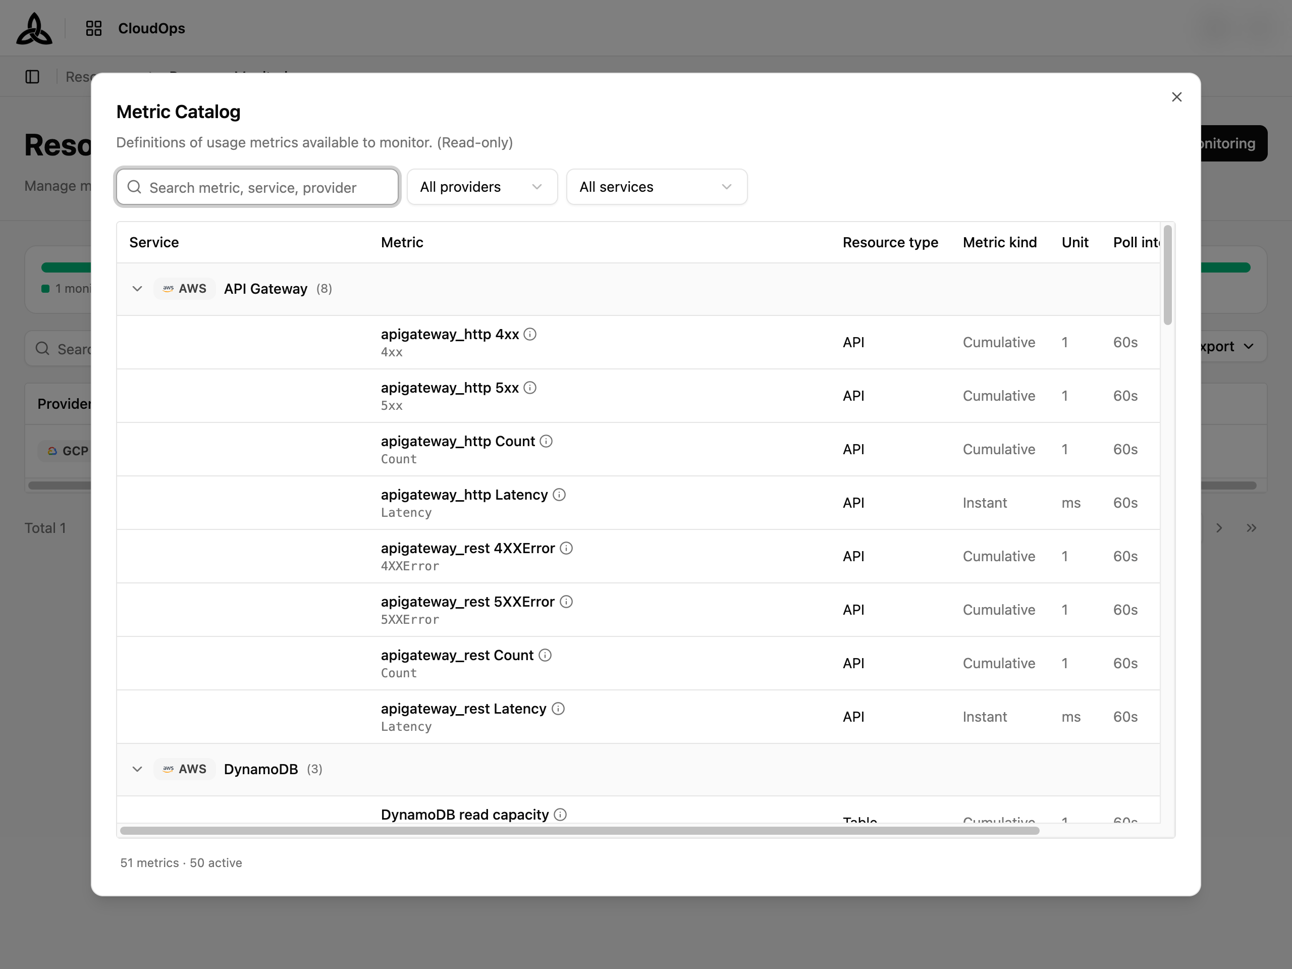1292x969 pixels.
Task: Click the info icon beside apigateway_http 5xx
Action: pos(530,388)
